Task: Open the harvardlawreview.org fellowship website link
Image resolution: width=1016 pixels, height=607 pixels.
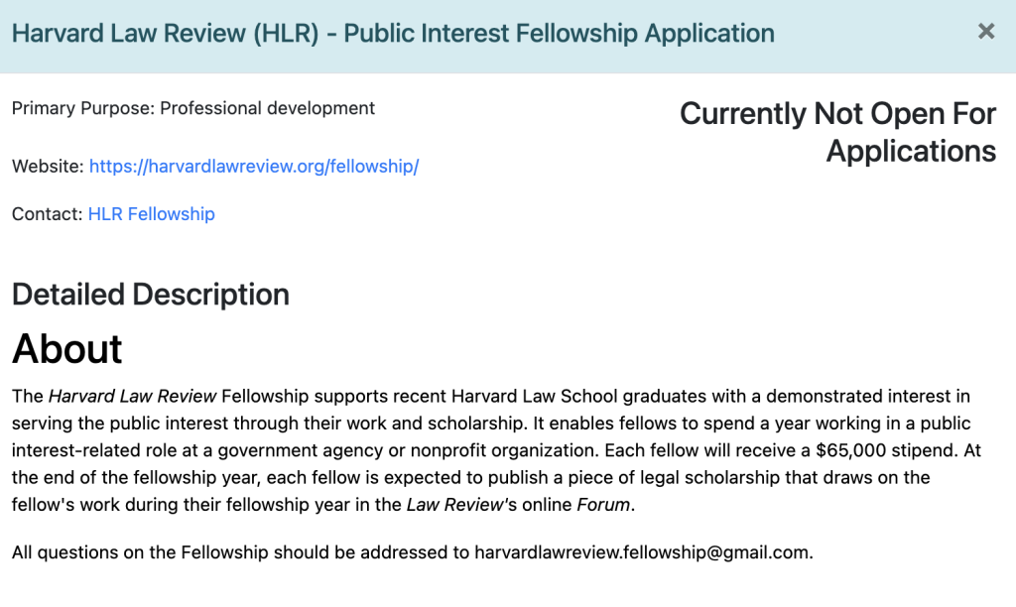Action: click(x=254, y=167)
